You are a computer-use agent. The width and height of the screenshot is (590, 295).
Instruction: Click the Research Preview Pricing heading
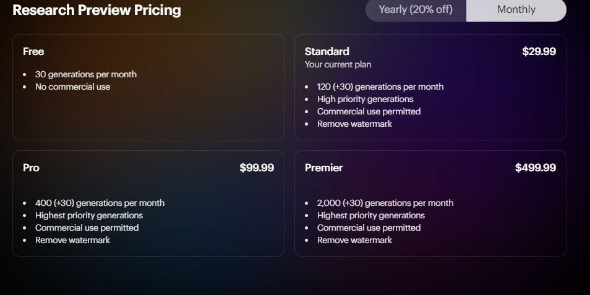[x=96, y=11]
